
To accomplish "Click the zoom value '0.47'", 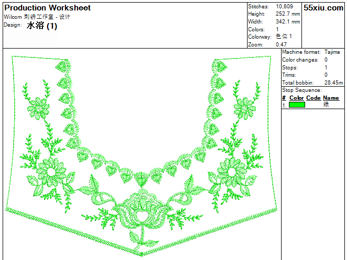I will 281,44.
